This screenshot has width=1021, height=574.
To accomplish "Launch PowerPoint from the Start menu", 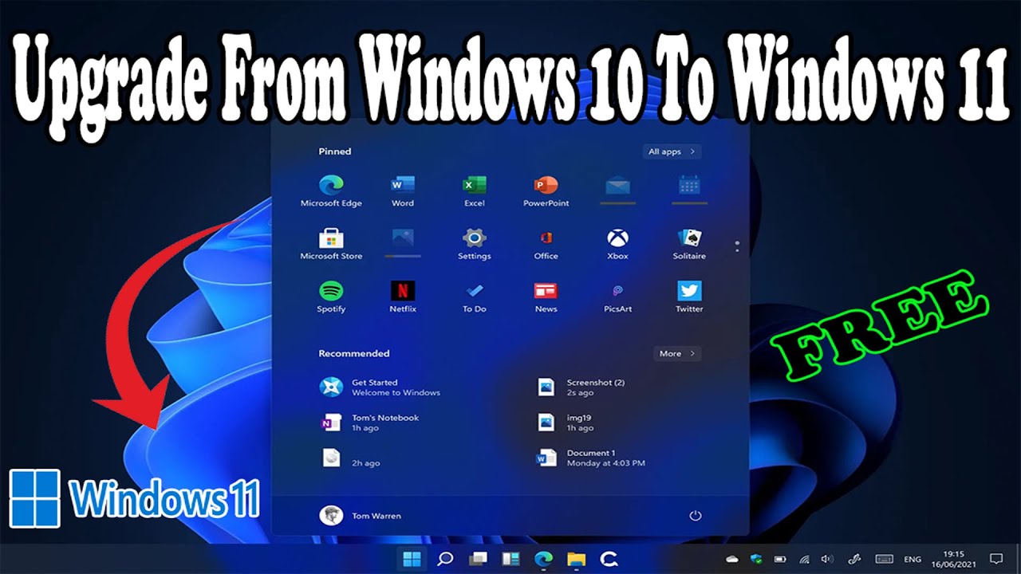I will coord(546,191).
